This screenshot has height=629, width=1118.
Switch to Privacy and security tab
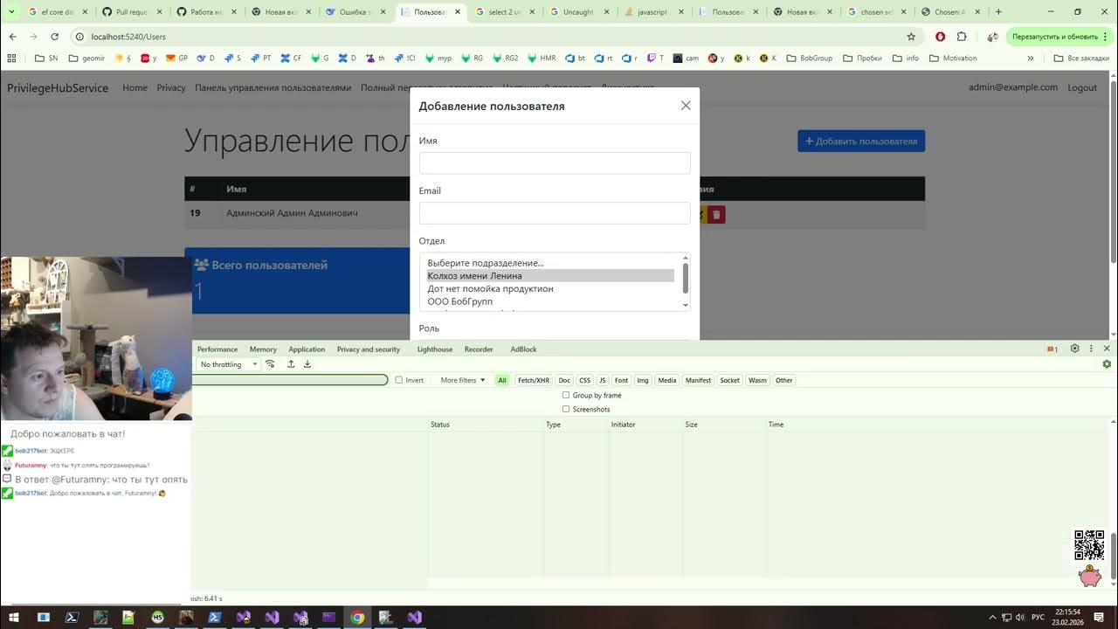pos(369,349)
